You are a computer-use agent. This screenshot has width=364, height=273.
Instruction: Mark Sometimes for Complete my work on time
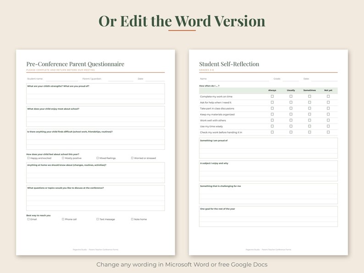pyautogui.click(x=309, y=96)
